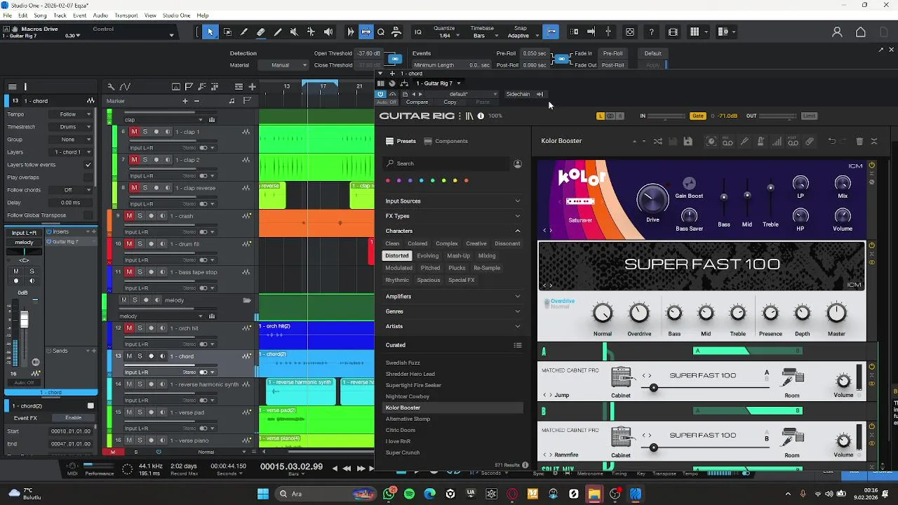This screenshot has width=898, height=505.
Task: Click the Compare button
Action: click(x=417, y=102)
